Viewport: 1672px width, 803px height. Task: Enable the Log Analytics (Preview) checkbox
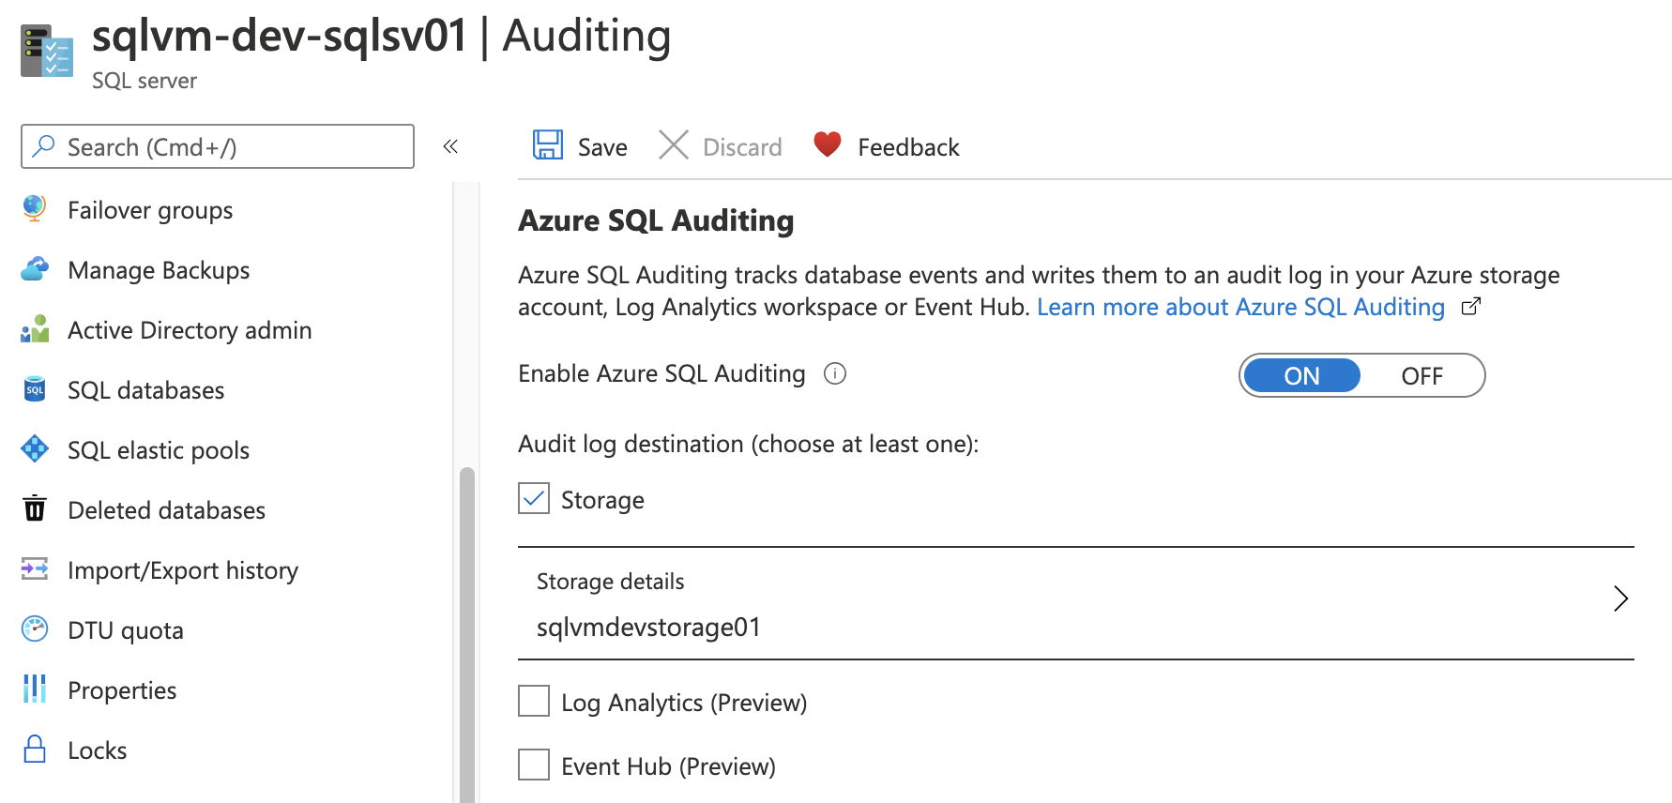pyautogui.click(x=534, y=701)
